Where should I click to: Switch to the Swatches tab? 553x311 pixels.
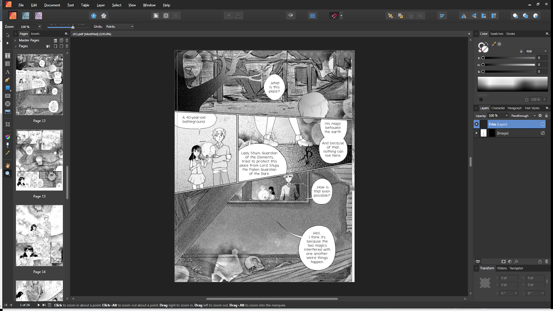[497, 34]
